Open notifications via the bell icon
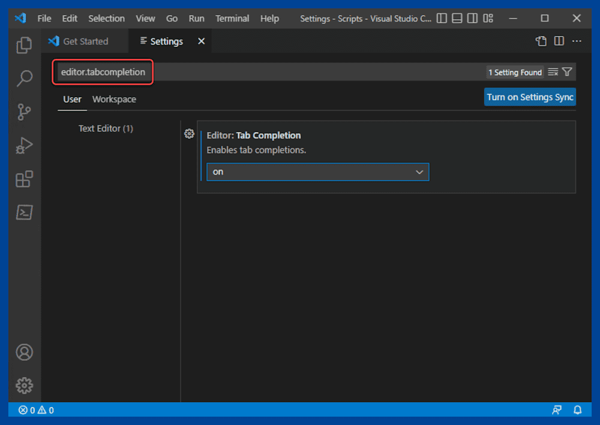 pos(577,410)
